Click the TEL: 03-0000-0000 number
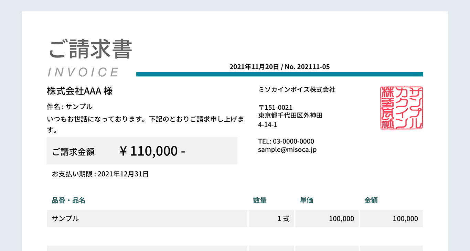This screenshot has height=251, width=470. pos(286,141)
